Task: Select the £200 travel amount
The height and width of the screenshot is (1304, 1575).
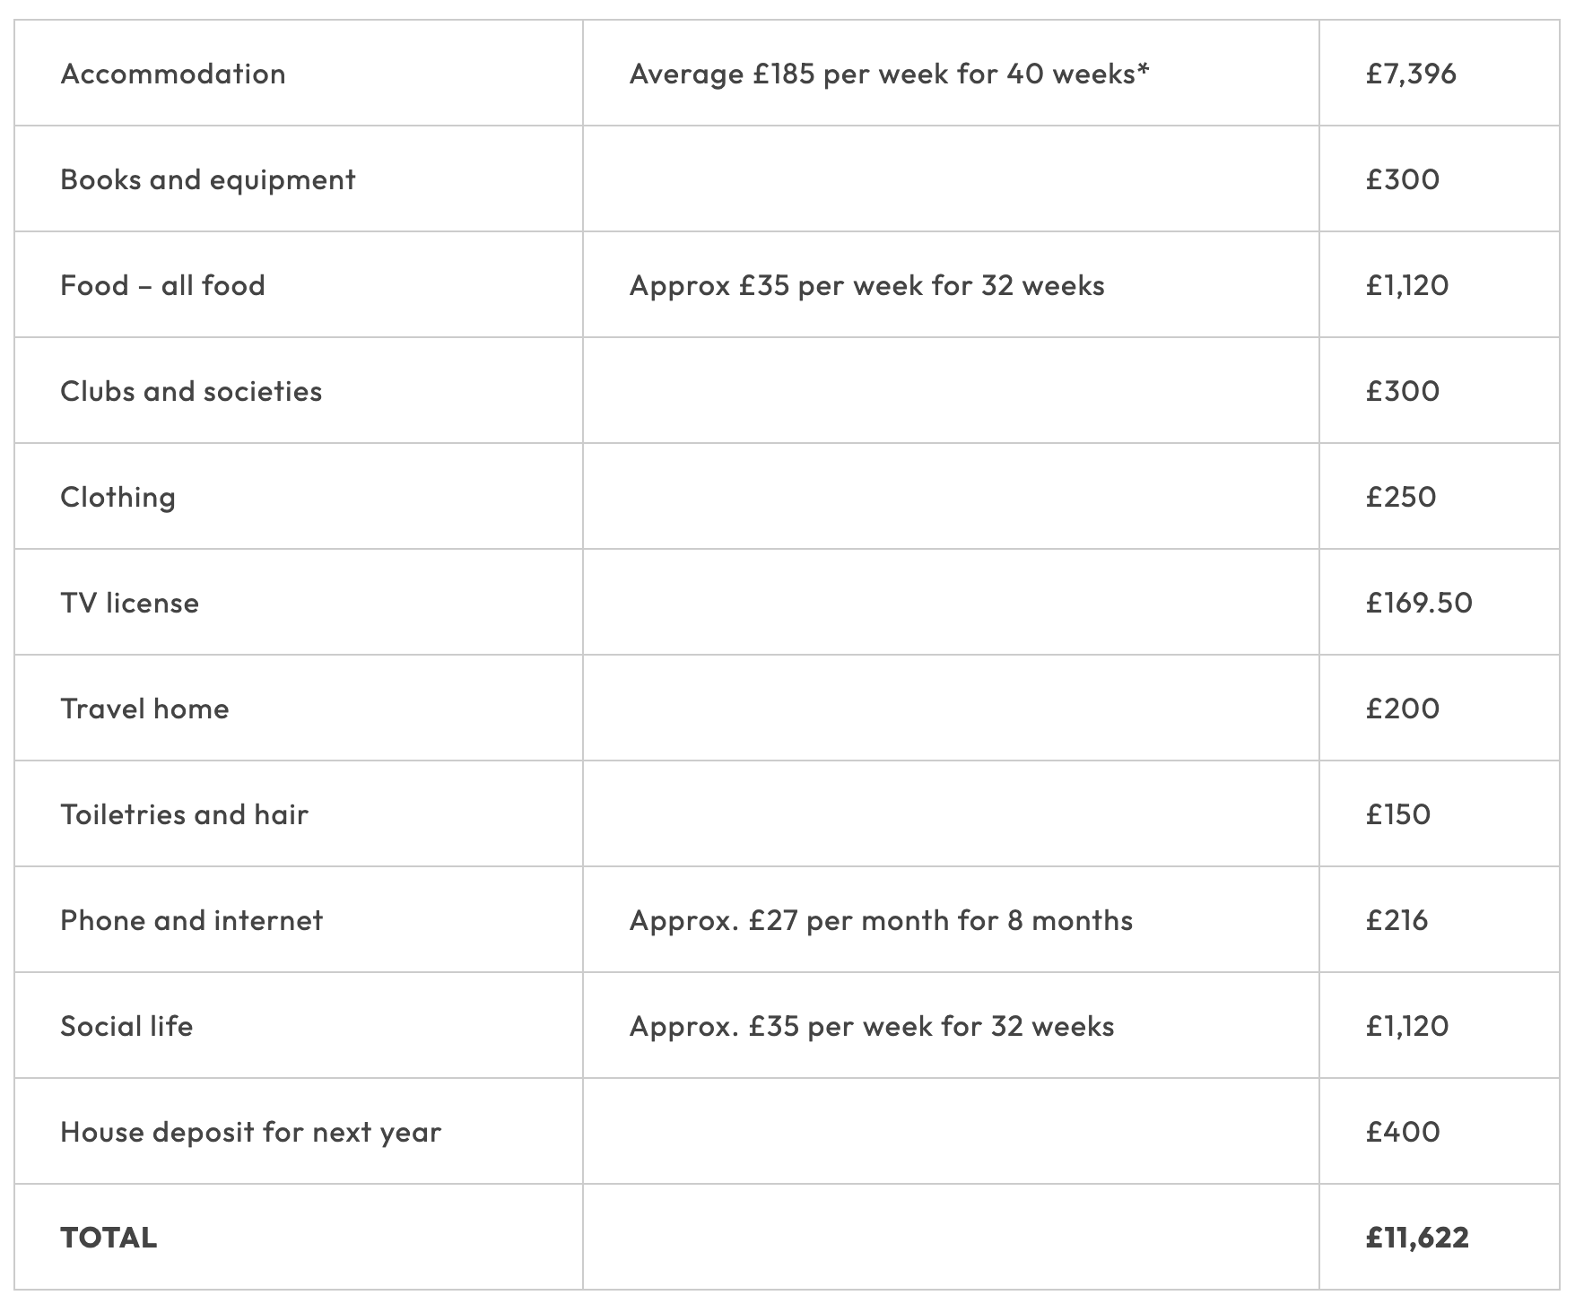Action: pos(1403,709)
